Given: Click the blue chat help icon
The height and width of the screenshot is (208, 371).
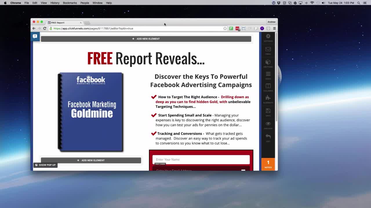Looking at the screenshot, I should [x=35, y=36].
